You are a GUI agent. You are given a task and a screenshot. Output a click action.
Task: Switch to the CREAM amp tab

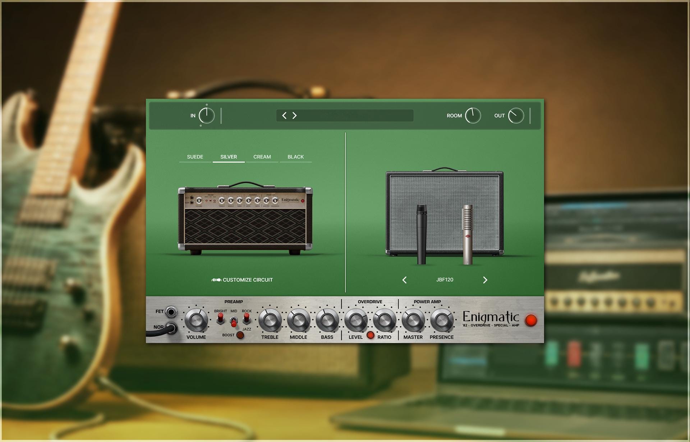[x=262, y=157]
